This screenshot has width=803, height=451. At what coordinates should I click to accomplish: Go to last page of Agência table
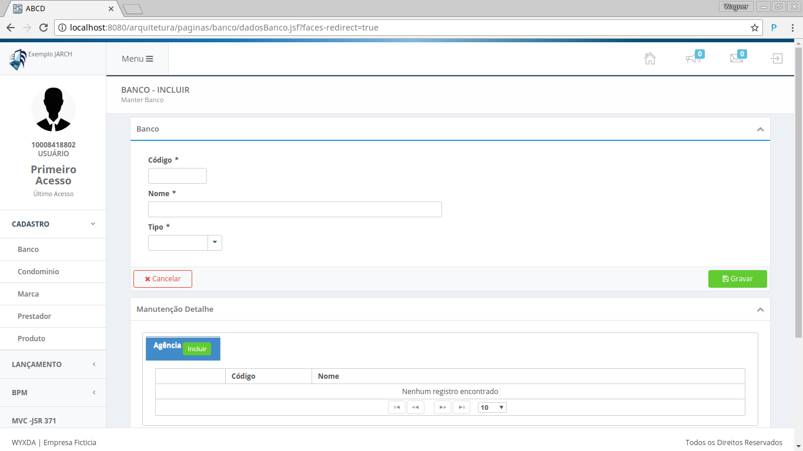[461, 408]
